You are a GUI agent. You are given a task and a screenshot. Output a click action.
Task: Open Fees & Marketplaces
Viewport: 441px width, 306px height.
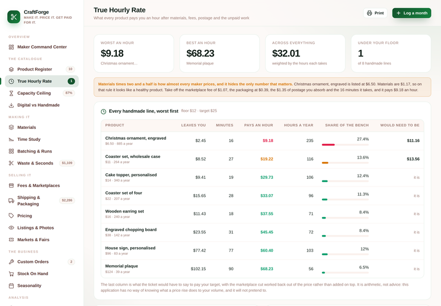[x=42, y=185]
